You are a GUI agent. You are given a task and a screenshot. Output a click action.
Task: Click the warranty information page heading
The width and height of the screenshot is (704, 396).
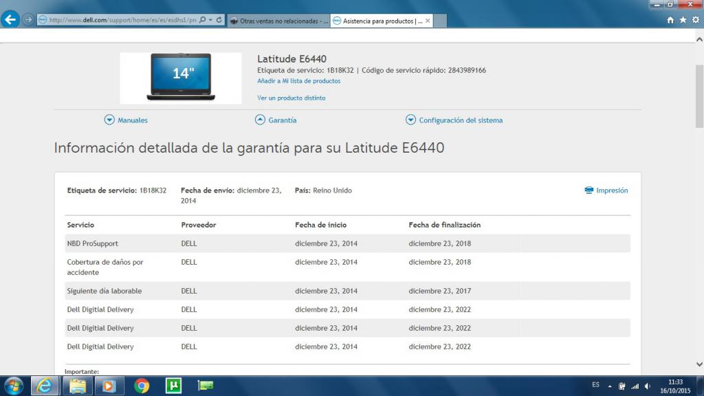click(249, 148)
